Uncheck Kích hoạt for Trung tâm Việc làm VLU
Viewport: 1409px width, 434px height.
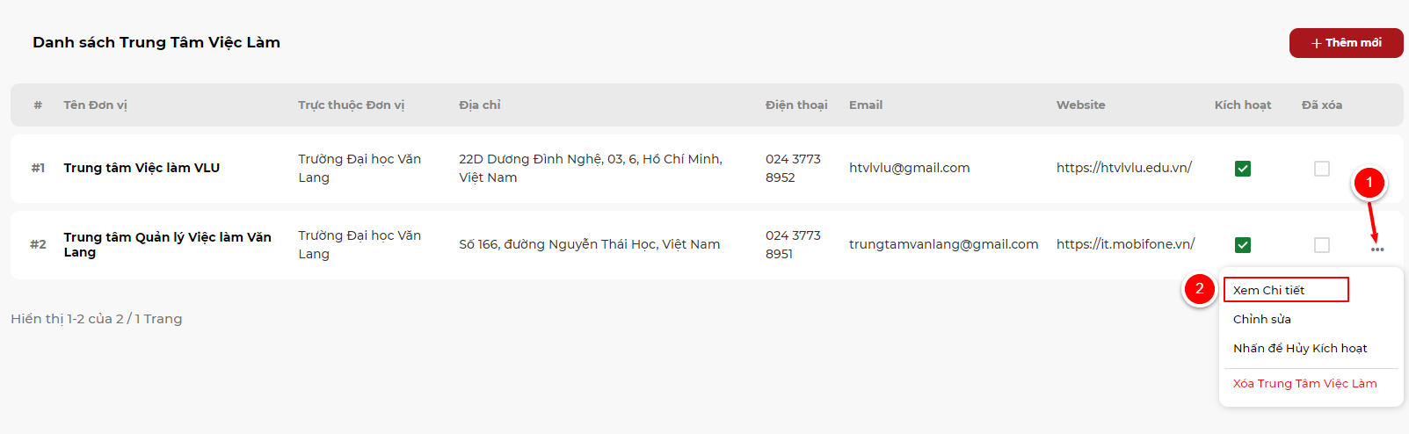tap(1243, 169)
